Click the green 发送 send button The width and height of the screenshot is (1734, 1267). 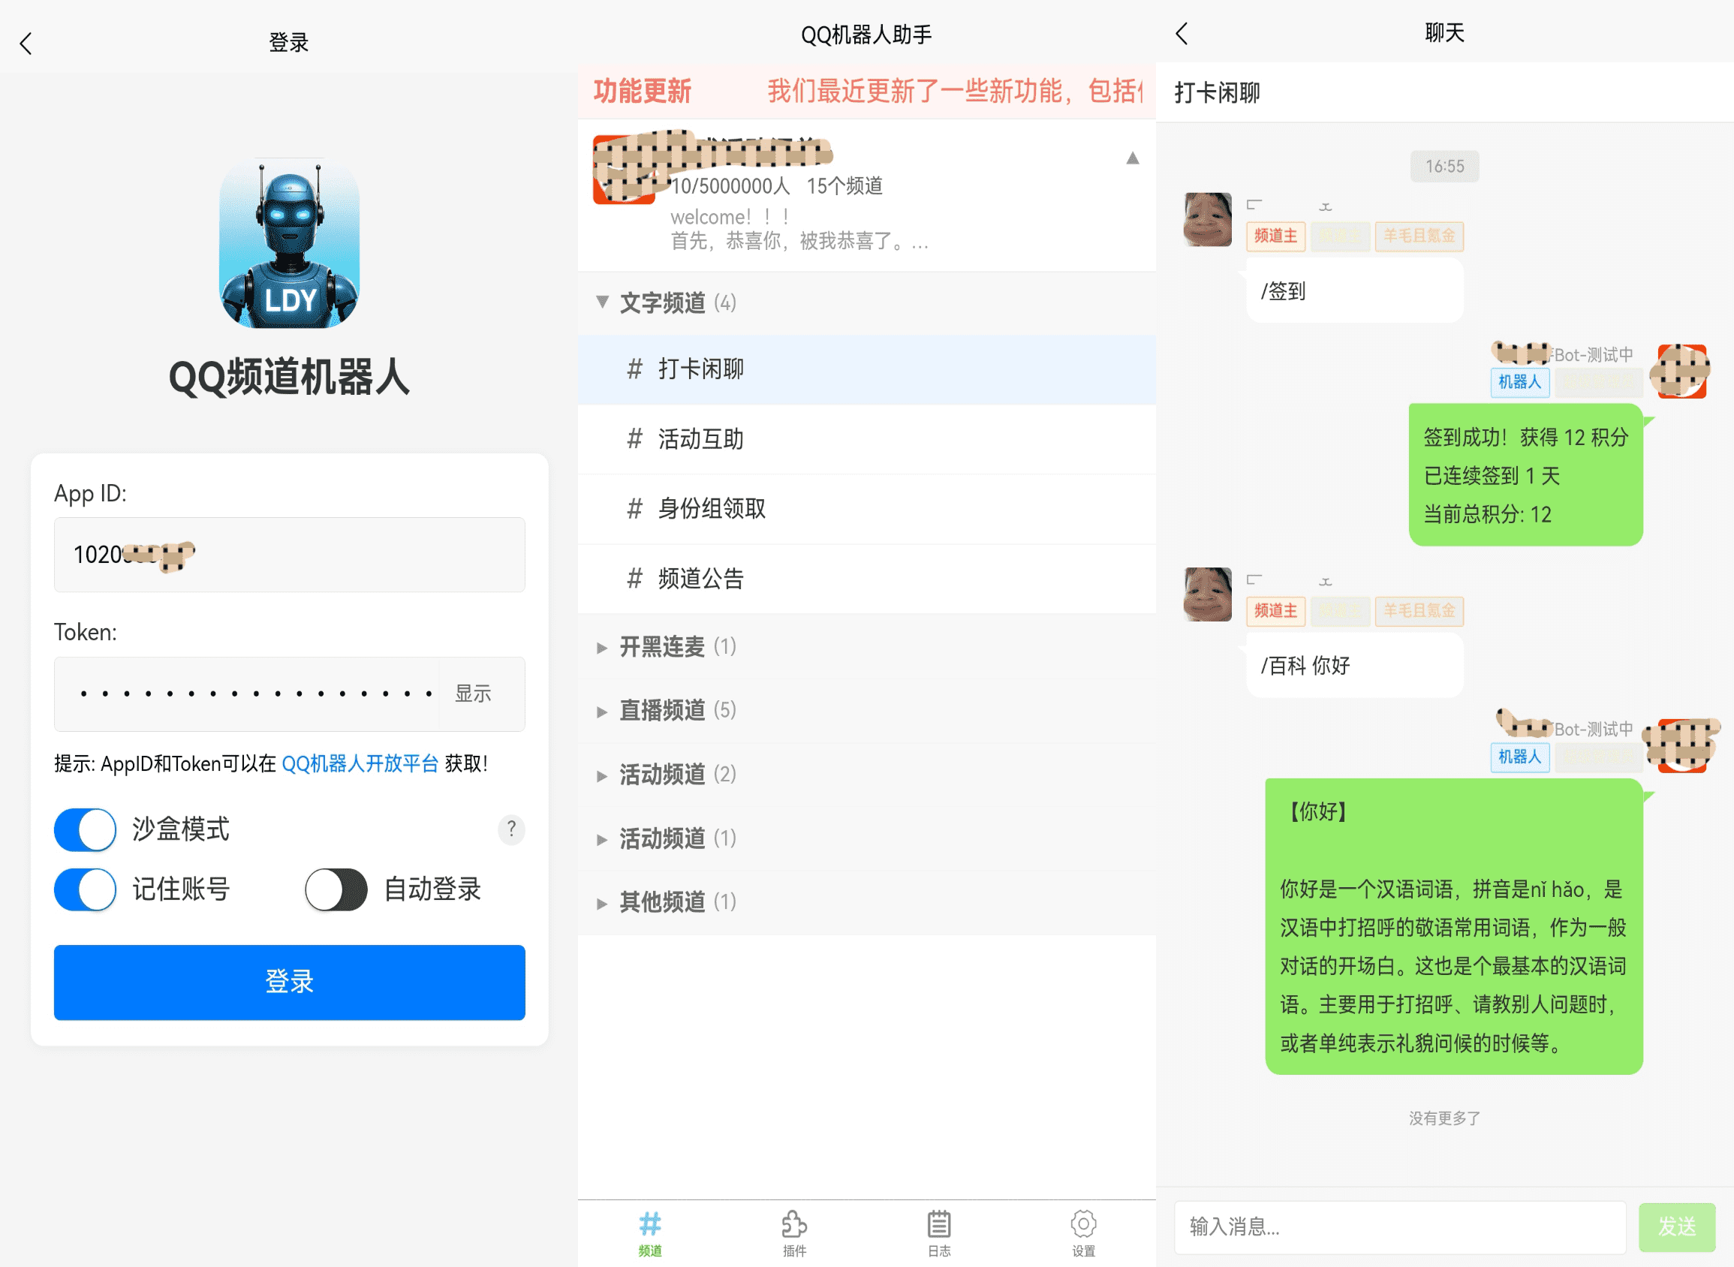tap(1677, 1227)
